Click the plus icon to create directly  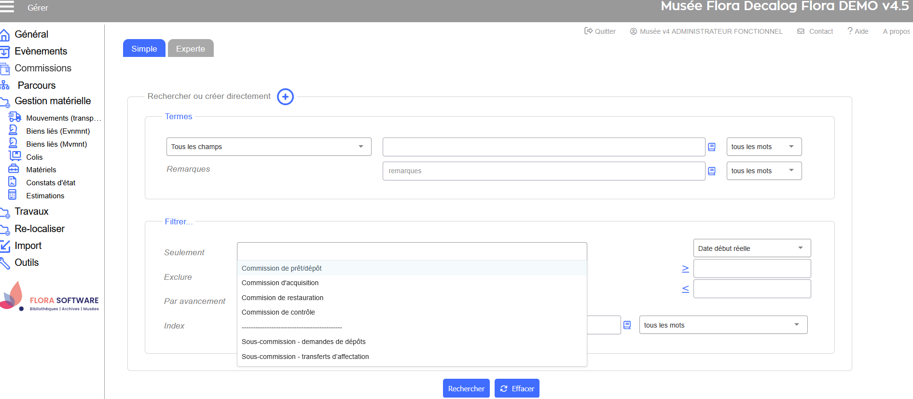[285, 96]
